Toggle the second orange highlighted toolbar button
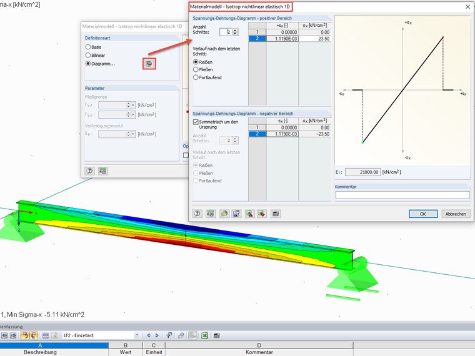Image resolution: width=475 pixels, height=356 pixels. pyautogui.click(x=33, y=335)
